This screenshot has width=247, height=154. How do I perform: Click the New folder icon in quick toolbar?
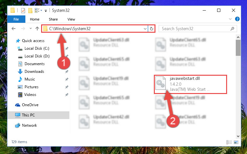click(x=30, y=11)
